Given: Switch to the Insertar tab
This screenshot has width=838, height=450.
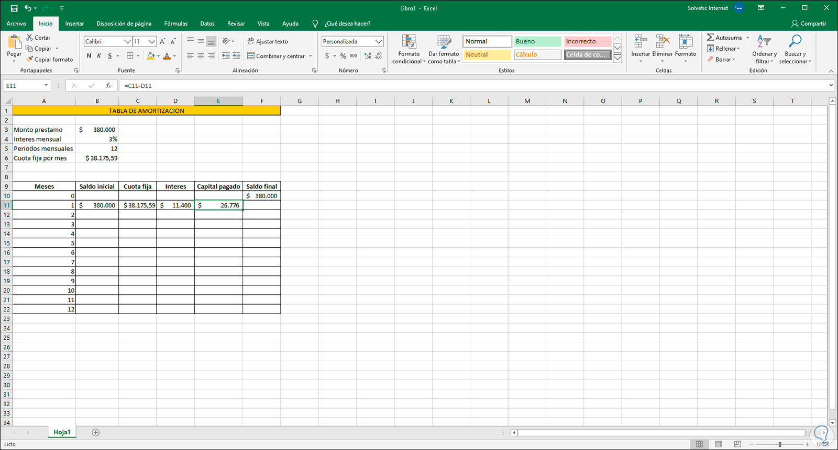Looking at the screenshot, I should [x=74, y=24].
